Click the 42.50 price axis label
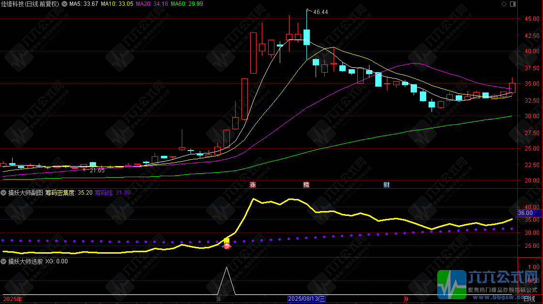 532,36
